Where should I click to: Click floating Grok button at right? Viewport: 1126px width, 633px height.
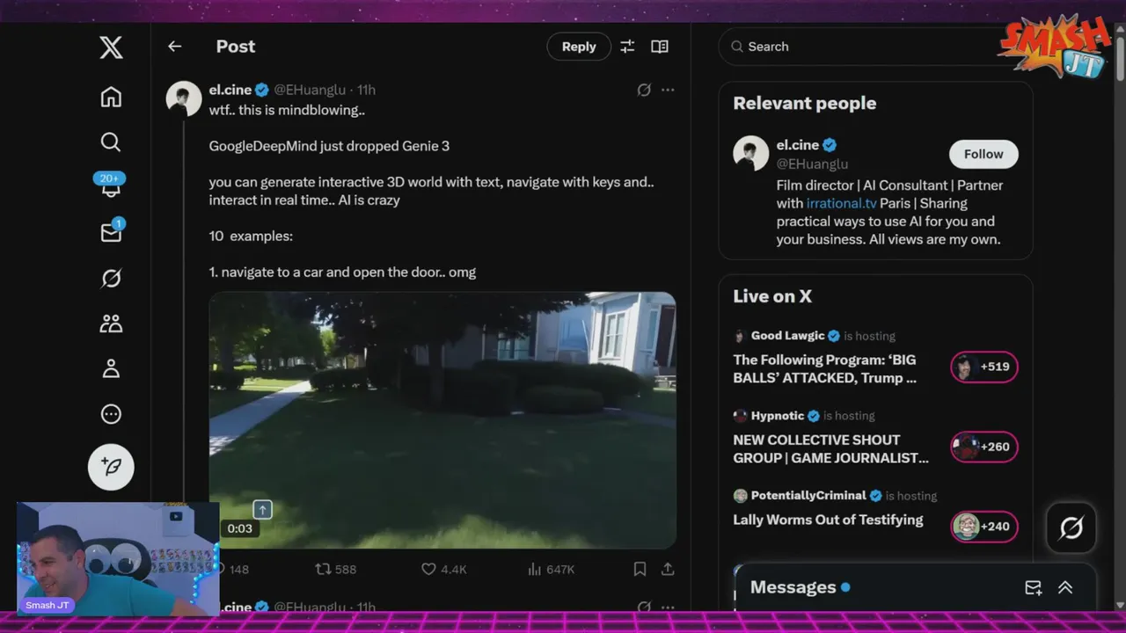[x=1071, y=527]
